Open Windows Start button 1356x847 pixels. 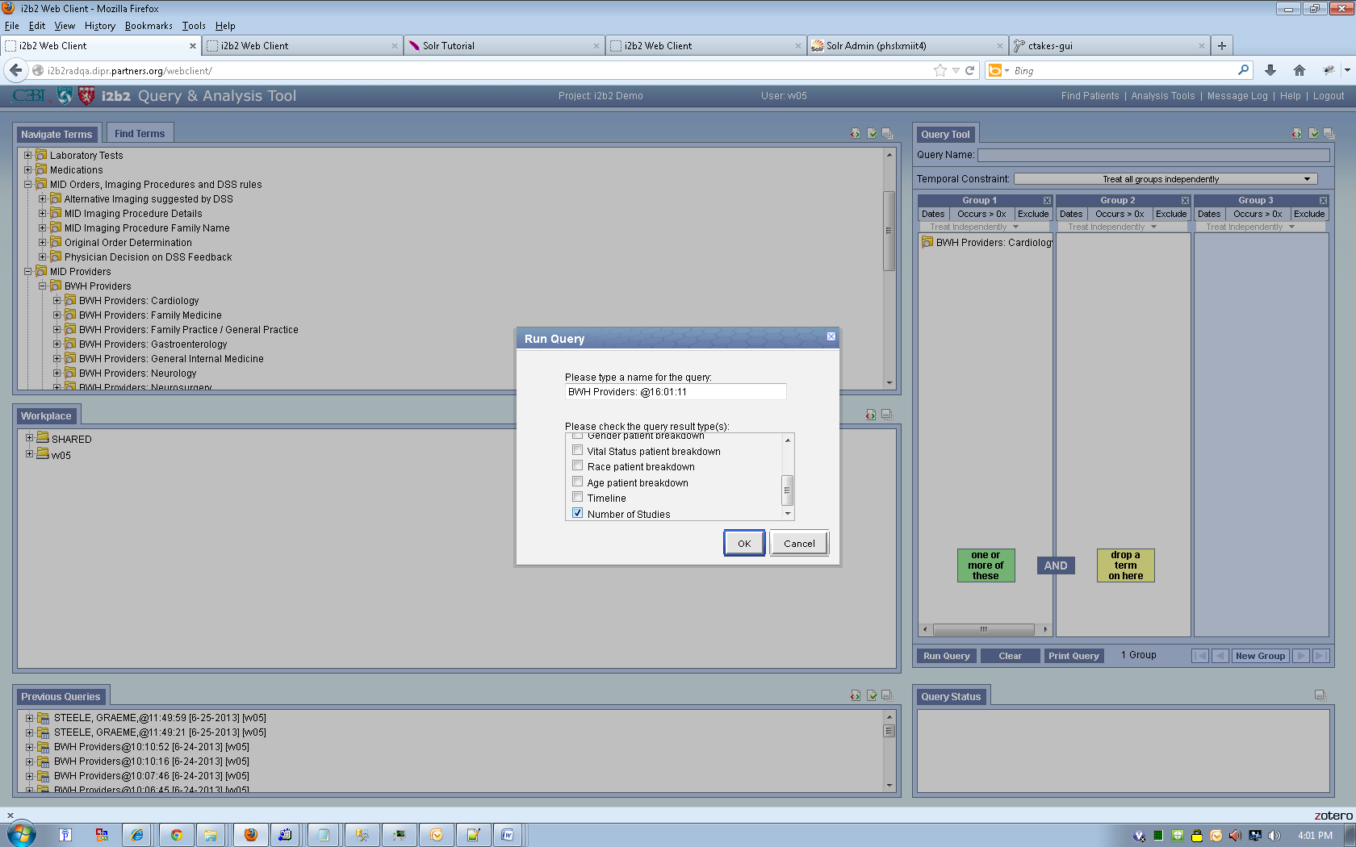click(21, 834)
